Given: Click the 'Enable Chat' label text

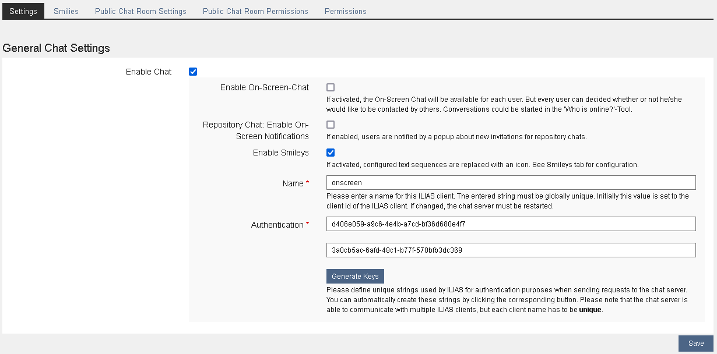Looking at the screenshot, I should pos(149,72).
